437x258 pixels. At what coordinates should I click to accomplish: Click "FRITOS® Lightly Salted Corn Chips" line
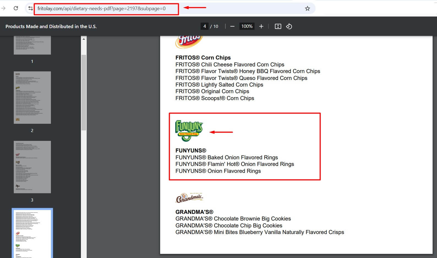[x=219, y=85]
